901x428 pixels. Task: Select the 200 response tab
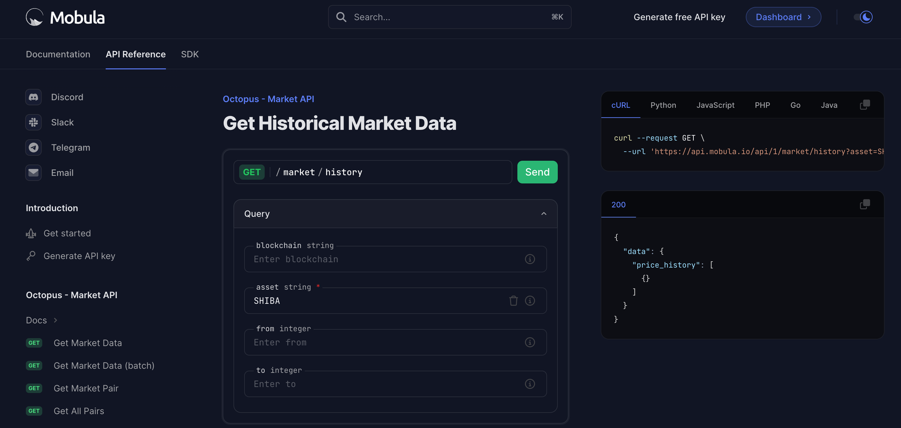tap(619, 205)
